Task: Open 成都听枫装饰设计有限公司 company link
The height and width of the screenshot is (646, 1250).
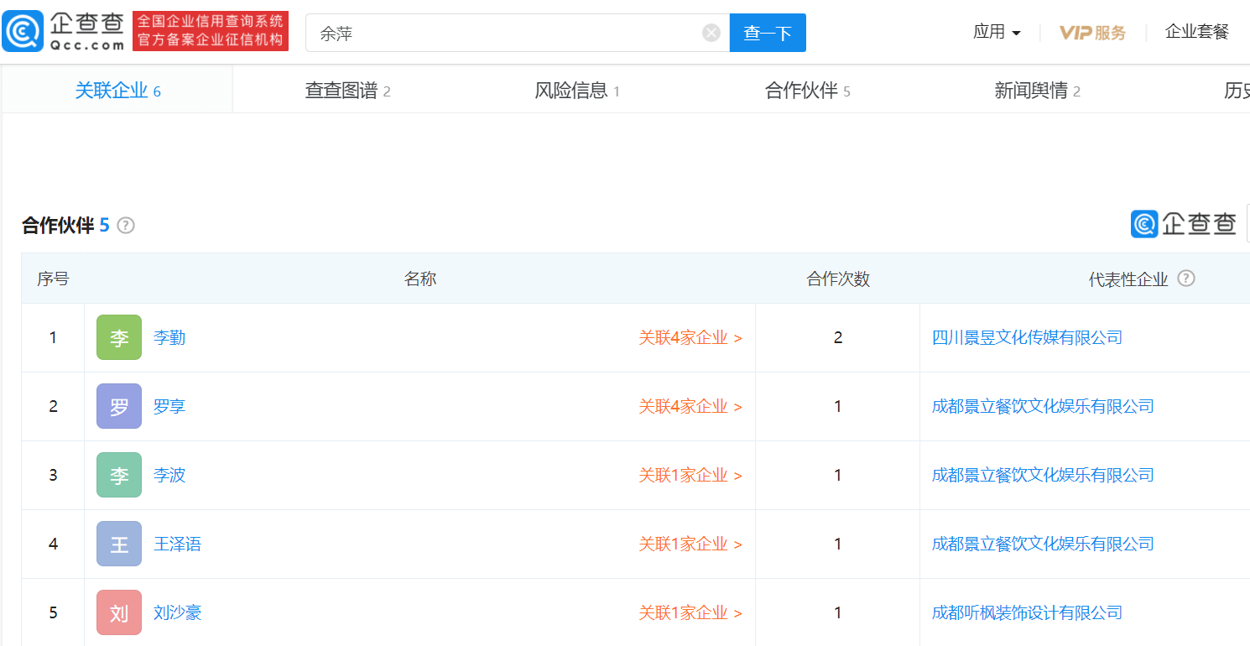Action: click(x=1027, y=612)
